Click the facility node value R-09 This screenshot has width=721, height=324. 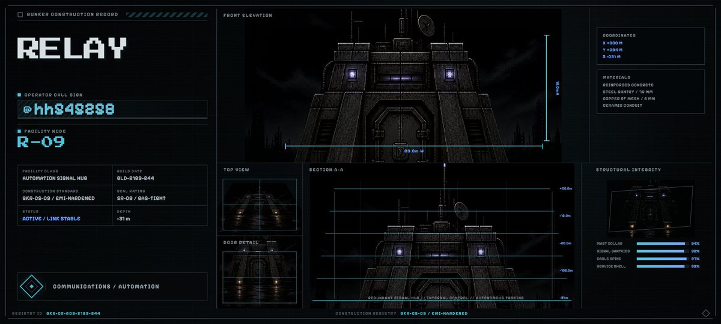tap(41, 142)
